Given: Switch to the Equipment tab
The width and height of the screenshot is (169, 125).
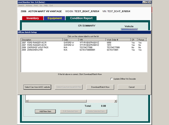Looking at the screenshot, I should point(55,18).
